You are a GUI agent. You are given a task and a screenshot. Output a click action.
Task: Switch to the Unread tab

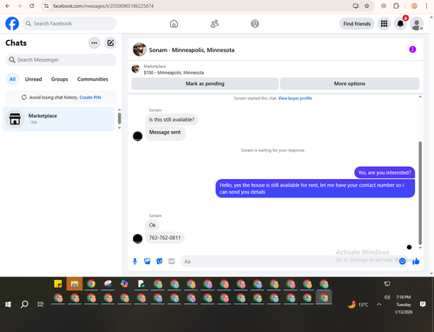point(33,79)
